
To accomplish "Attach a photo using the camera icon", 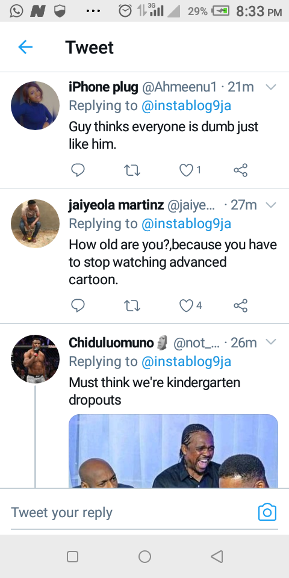I will point(267,512).
